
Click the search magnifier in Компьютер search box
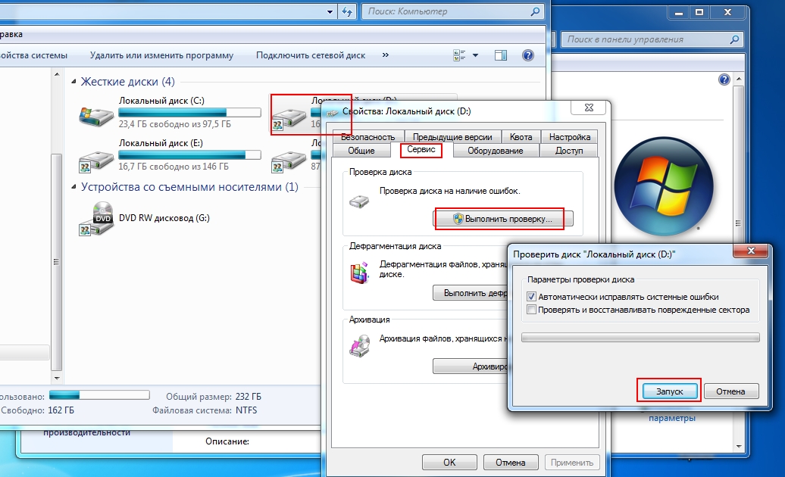535,11
